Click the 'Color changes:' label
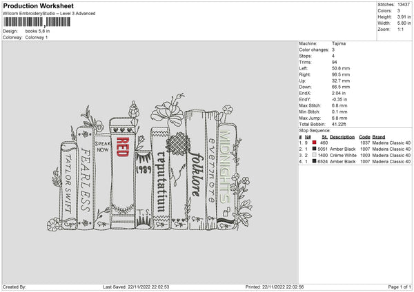Screen dimensions: 414x292 click(314, 50)
